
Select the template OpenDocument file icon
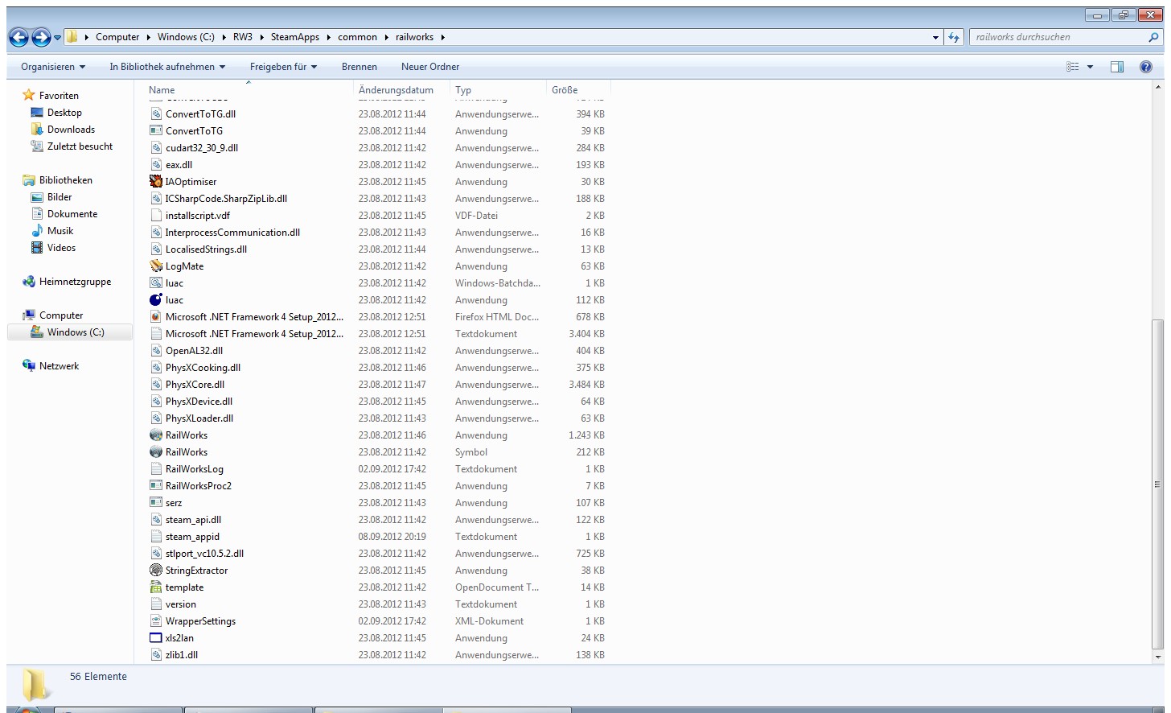(156, 587)
